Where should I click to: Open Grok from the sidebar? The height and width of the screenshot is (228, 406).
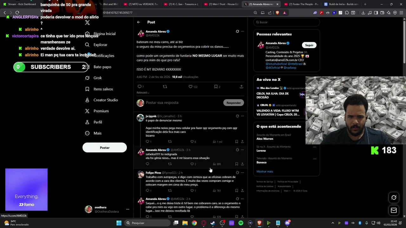click(97, 78)
